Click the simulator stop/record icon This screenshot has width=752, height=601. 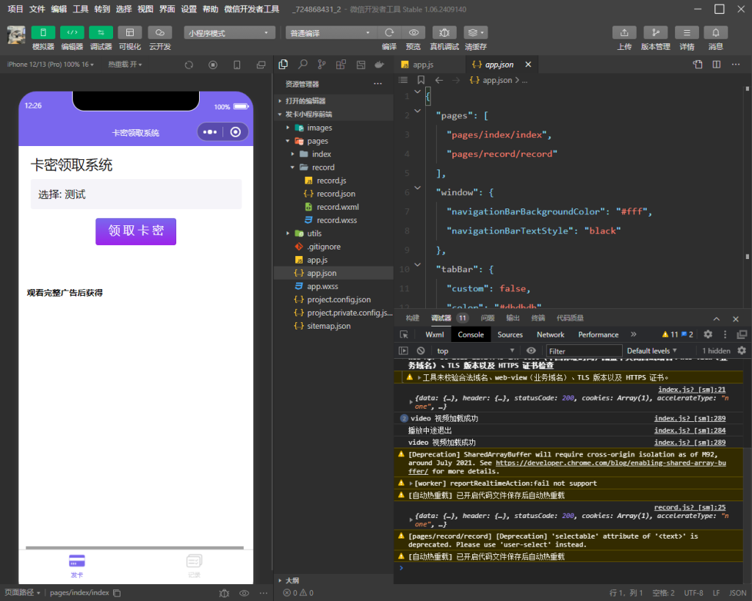[x=213, y=65]
